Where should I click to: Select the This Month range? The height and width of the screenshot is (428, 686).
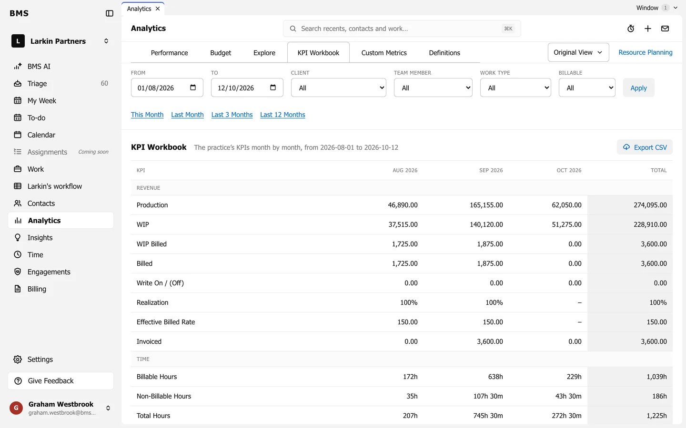147,115
